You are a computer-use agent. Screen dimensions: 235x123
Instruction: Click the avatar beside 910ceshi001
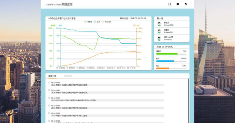pyautogui.click(x=159, y=31)
